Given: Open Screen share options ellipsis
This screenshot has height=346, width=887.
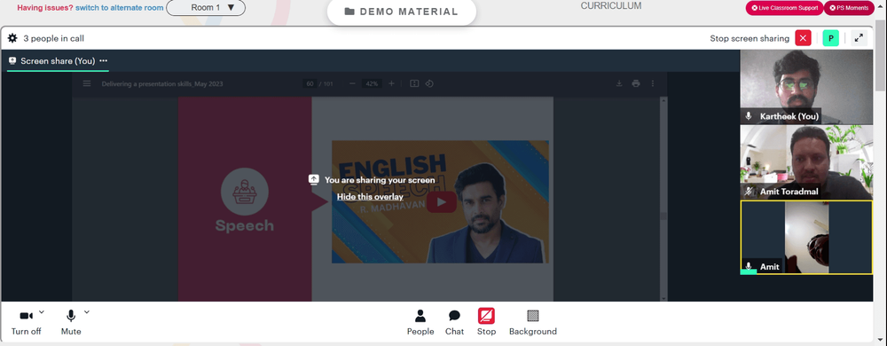Looking at the screenshot, I should point(103,60).
